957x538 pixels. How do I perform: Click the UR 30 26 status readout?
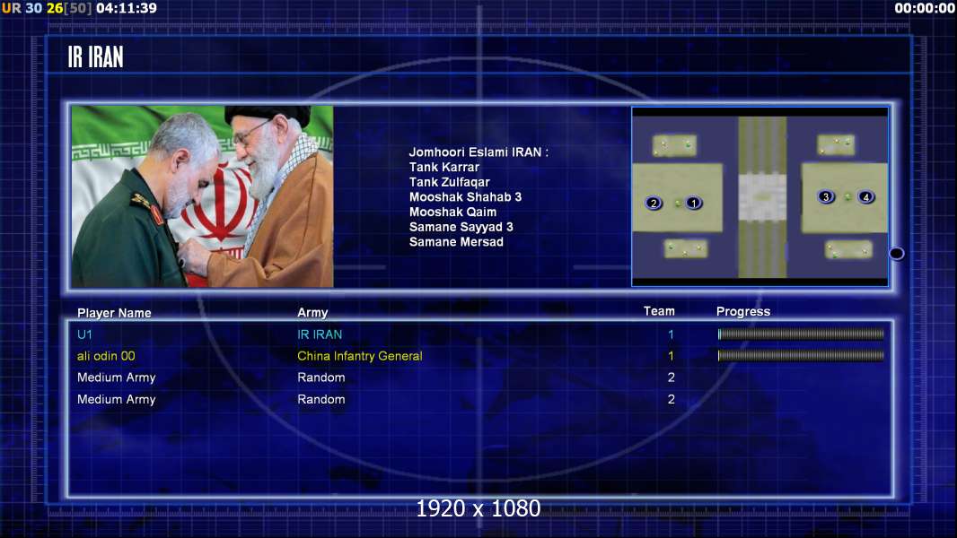(x=47, y=8)
